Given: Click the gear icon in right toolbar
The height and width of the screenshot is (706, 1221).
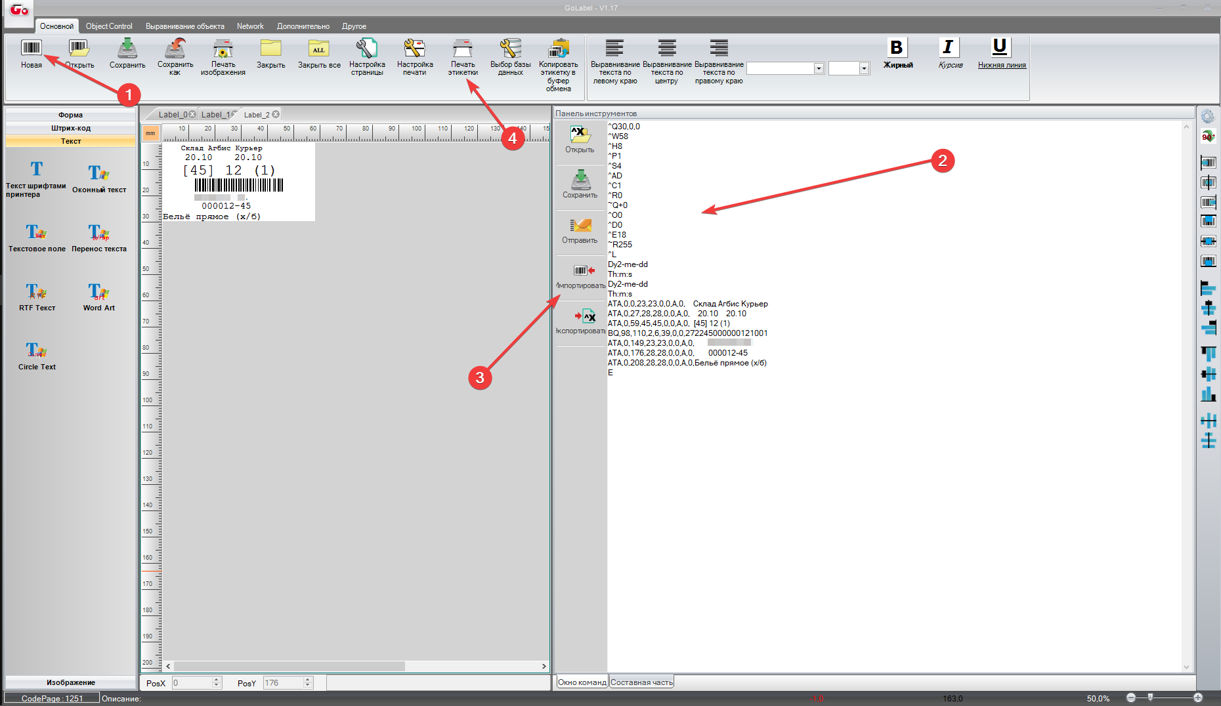Looking at the screenshot, I should (1208, 117).
